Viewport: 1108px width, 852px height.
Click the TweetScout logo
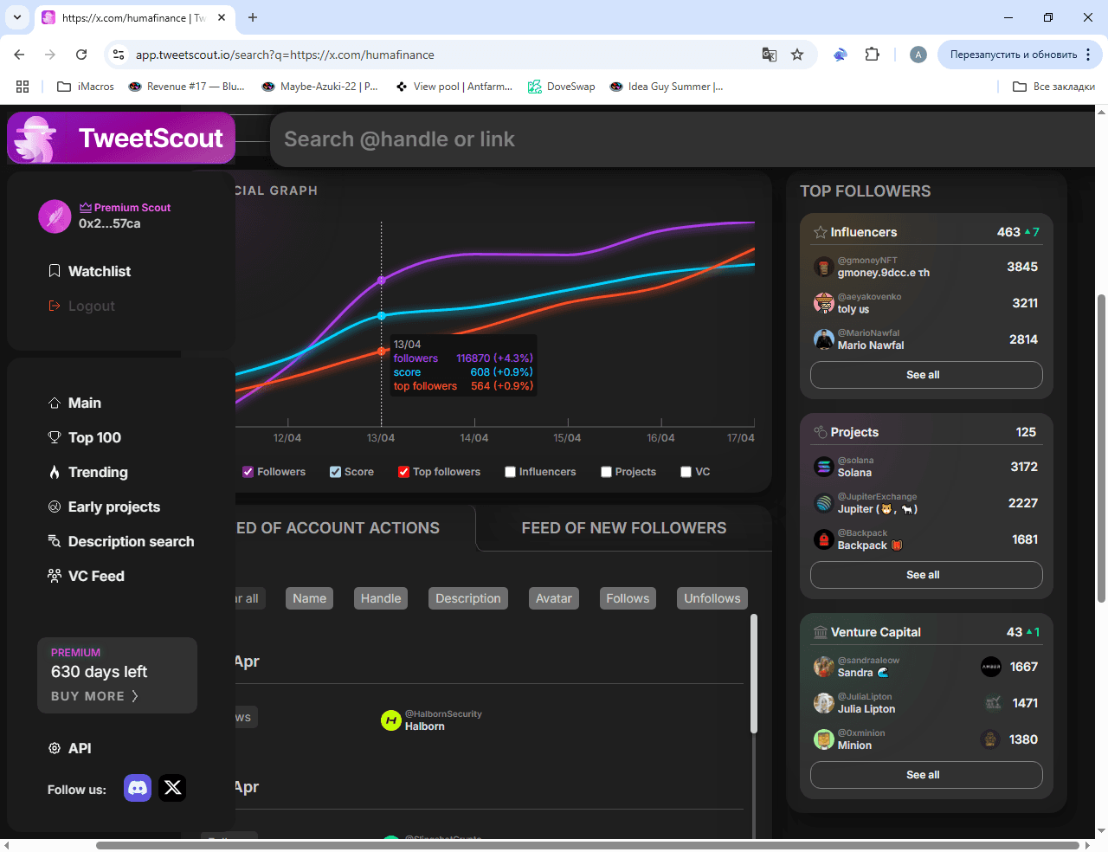pyautogui.click(x=121, y=138)
